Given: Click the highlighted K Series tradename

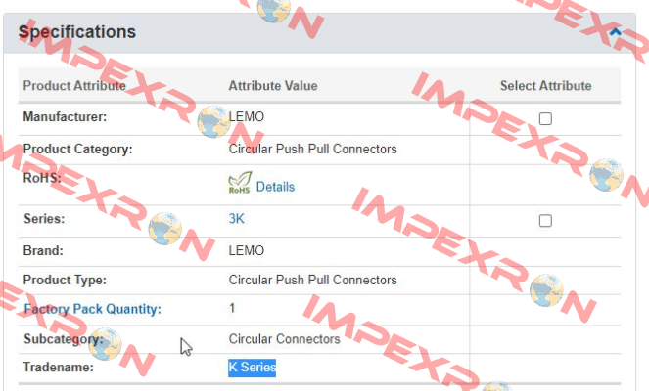Looking at the screenshot, I should pos(253,367).
